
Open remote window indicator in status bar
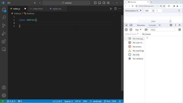(3, 101)
